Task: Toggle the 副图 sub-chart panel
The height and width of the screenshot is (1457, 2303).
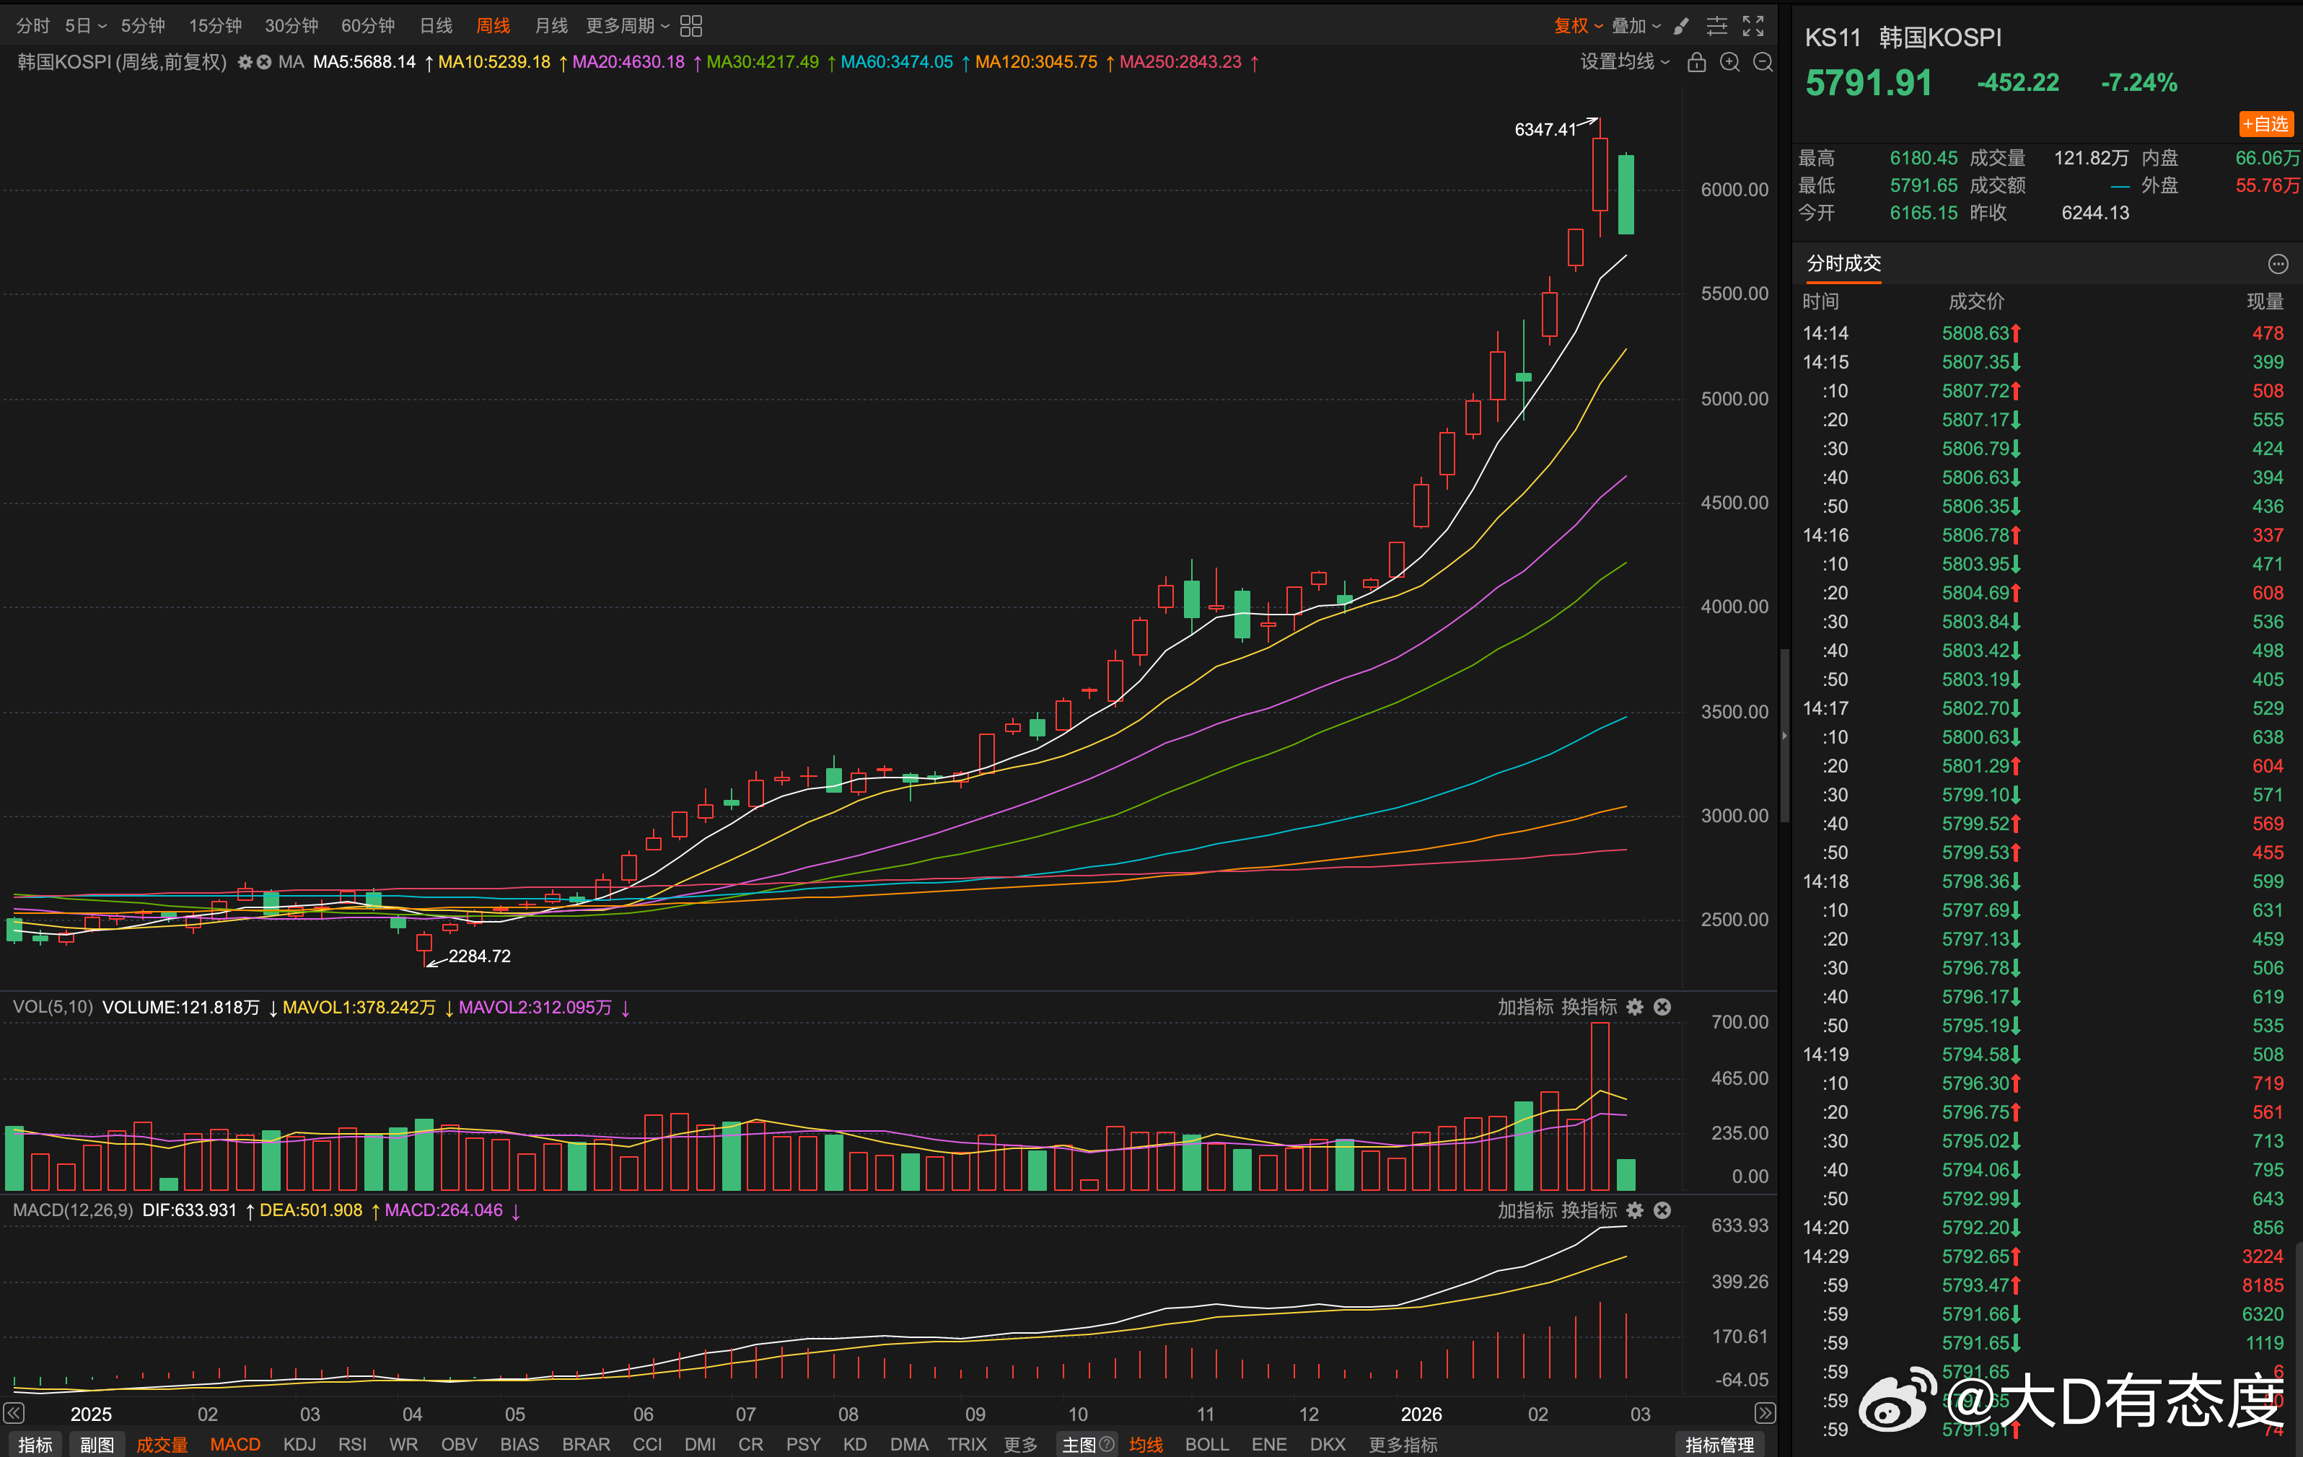Action: pyautogui.click(x=97, y=1443)
